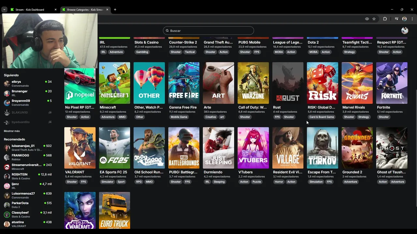Click SLAKUN10 offline channel row
Image resolution: width=417 pixels, height=234 pixels.
tap(28, 112)
